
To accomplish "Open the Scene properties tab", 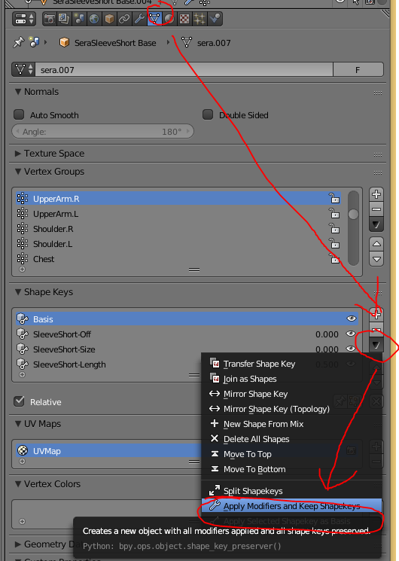I will point(80,19).
